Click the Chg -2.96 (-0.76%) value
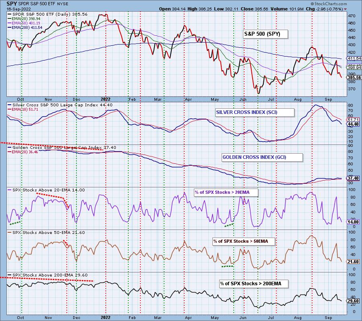This screenshot has height=321, width=362. [324, 9]
